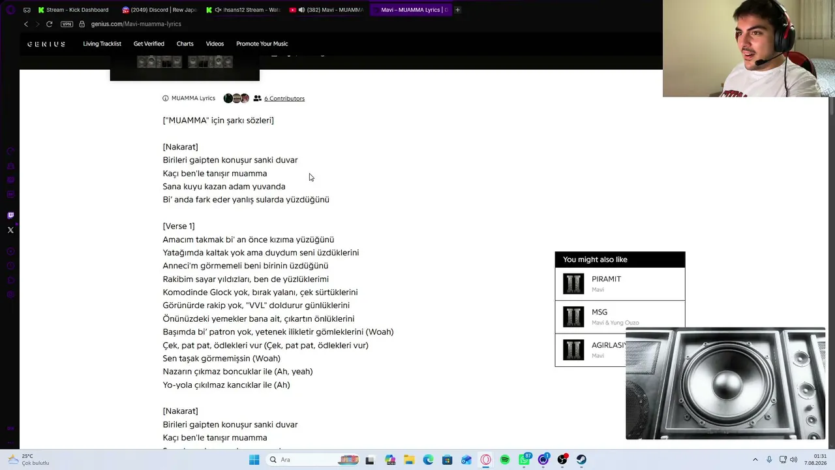
Task: Click the Windows taskbar search box
Action: [x=313, y=460]
